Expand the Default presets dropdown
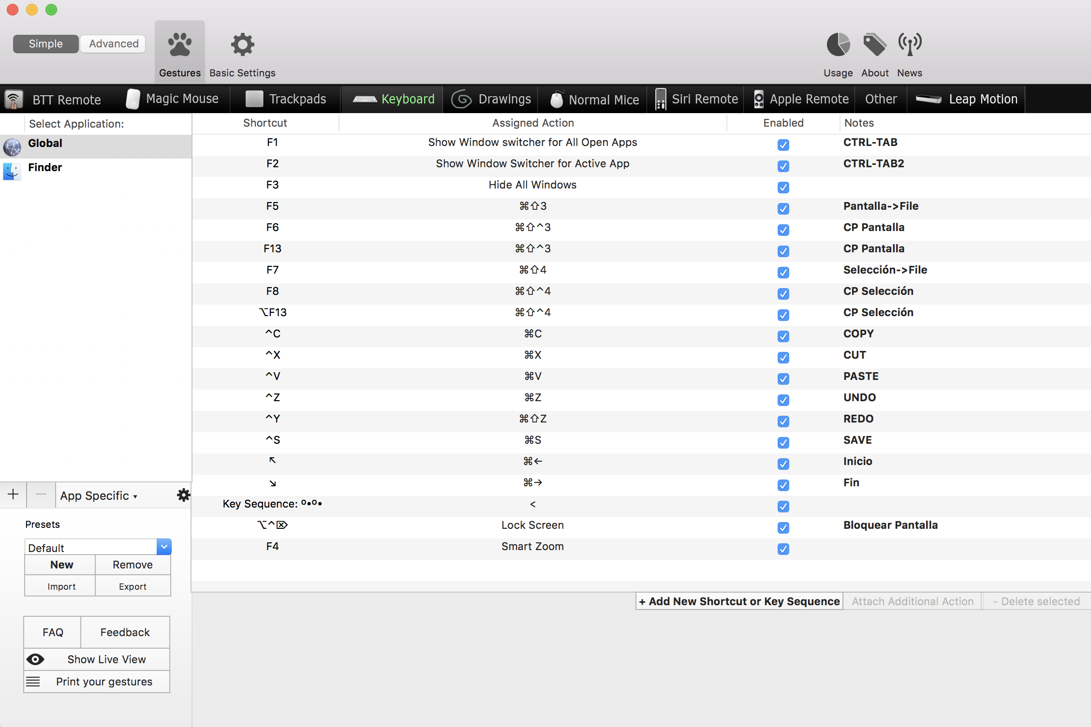The height and width of the screenshot is (727, 1091). [x=164, y=547]
